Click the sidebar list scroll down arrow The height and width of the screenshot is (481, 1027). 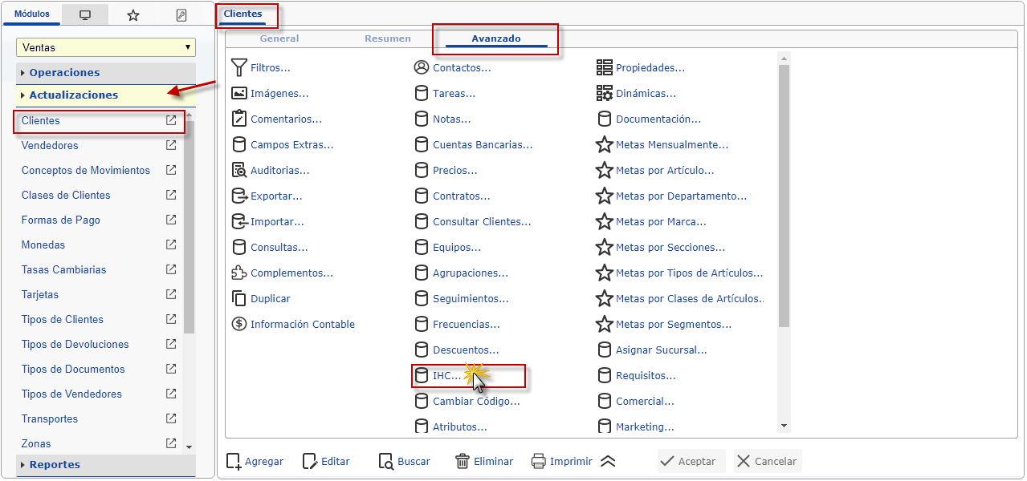click(189, 447)
